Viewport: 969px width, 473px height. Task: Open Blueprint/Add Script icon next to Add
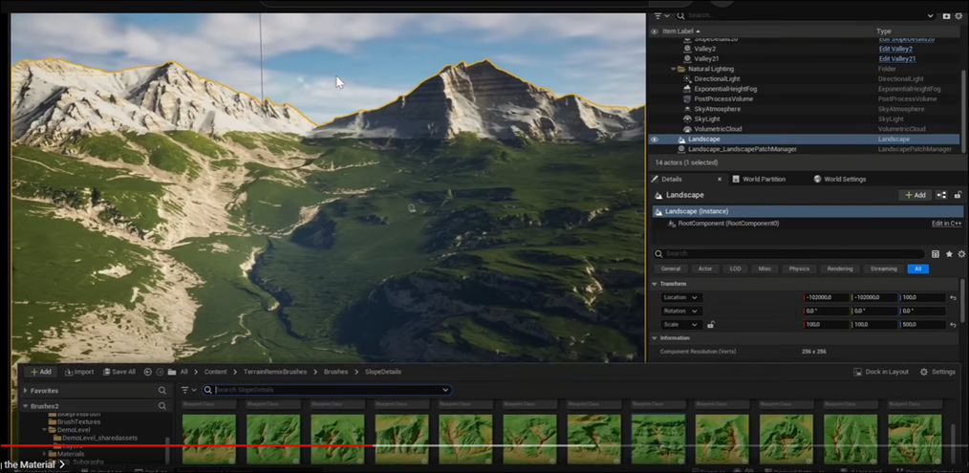coord(941,195)
